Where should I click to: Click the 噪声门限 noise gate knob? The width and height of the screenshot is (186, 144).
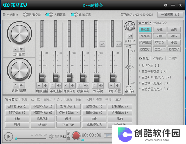click(130, 26)
